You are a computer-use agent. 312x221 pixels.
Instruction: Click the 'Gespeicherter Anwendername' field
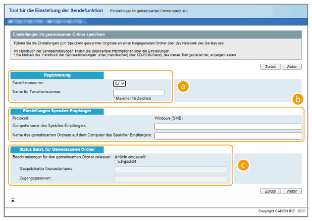[x=171, y=170]
